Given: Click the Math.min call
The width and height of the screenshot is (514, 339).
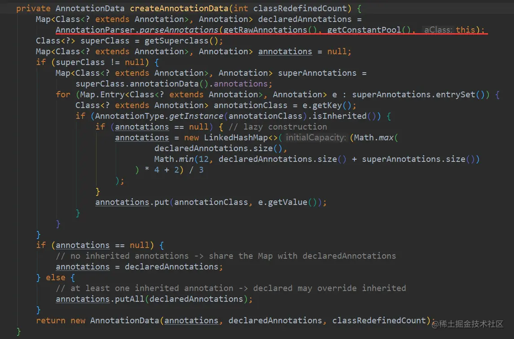Looking at the screenshot, I should pyautogui.click(x=174, y=159).
